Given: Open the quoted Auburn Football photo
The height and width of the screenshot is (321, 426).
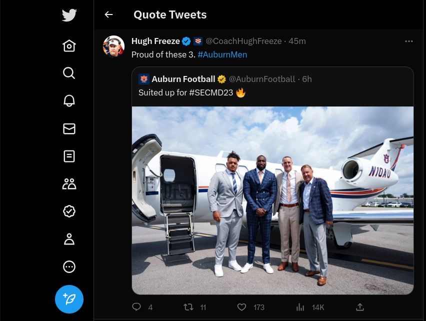Looking at the screenshot, I should (x=272, y=200).
